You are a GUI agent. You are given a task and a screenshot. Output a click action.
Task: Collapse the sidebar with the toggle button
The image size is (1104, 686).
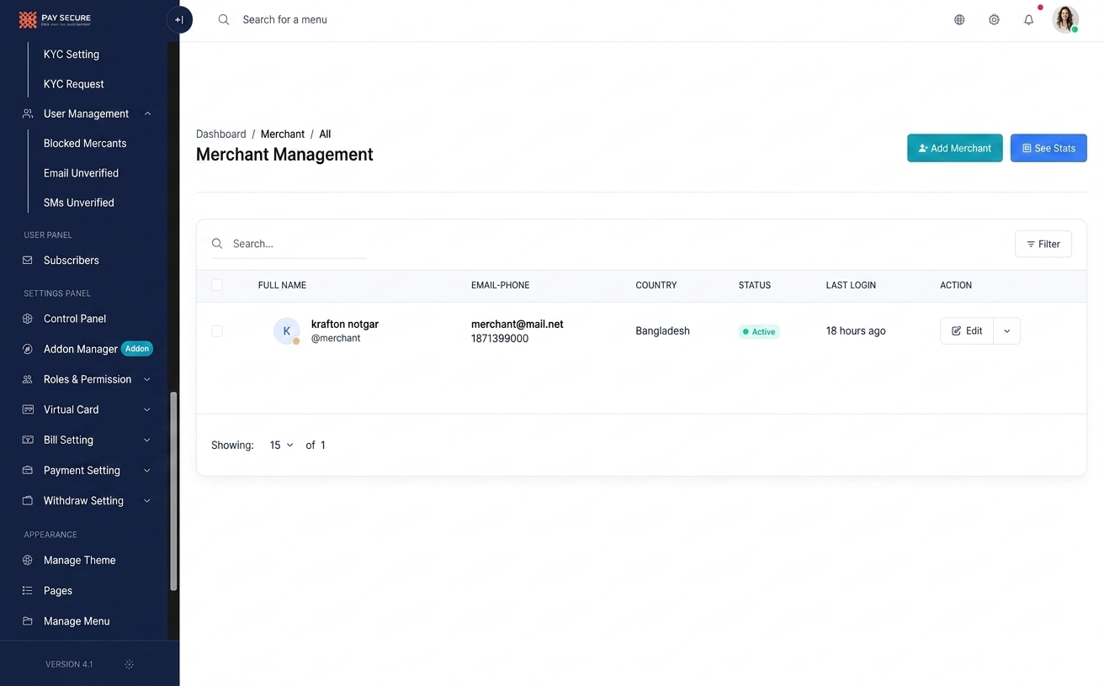pos(179,19)
